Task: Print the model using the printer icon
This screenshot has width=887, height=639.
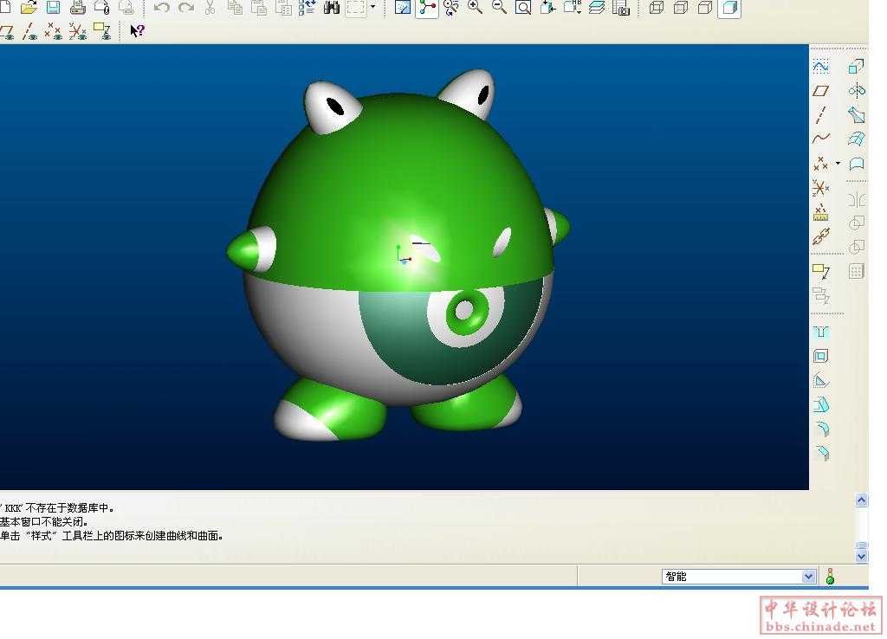Action: click(77, 7)
